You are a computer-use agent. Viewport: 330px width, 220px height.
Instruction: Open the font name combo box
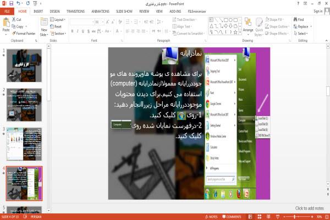tap(82, 22)
